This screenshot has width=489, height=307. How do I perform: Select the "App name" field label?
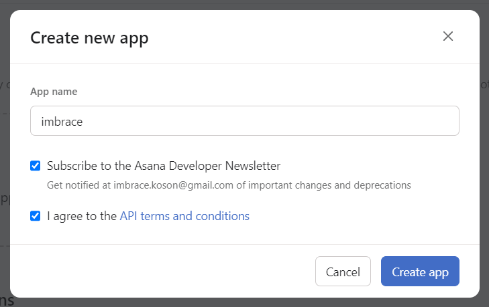[54, 91]
